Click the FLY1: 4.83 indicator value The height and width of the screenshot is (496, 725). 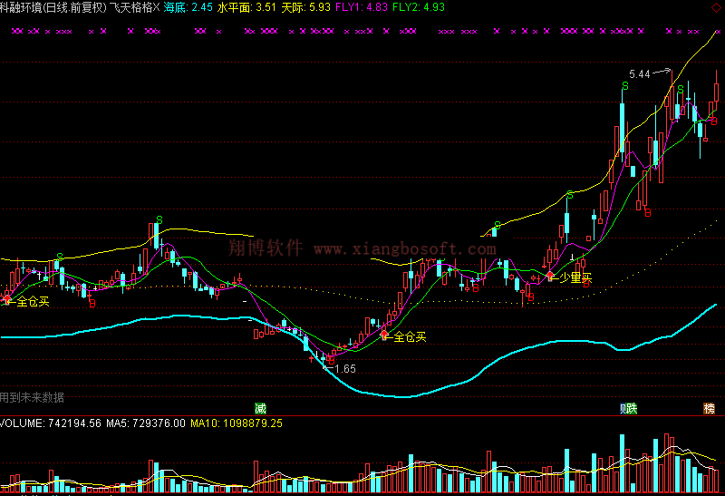pyautogui.click(x=362, y=7)
